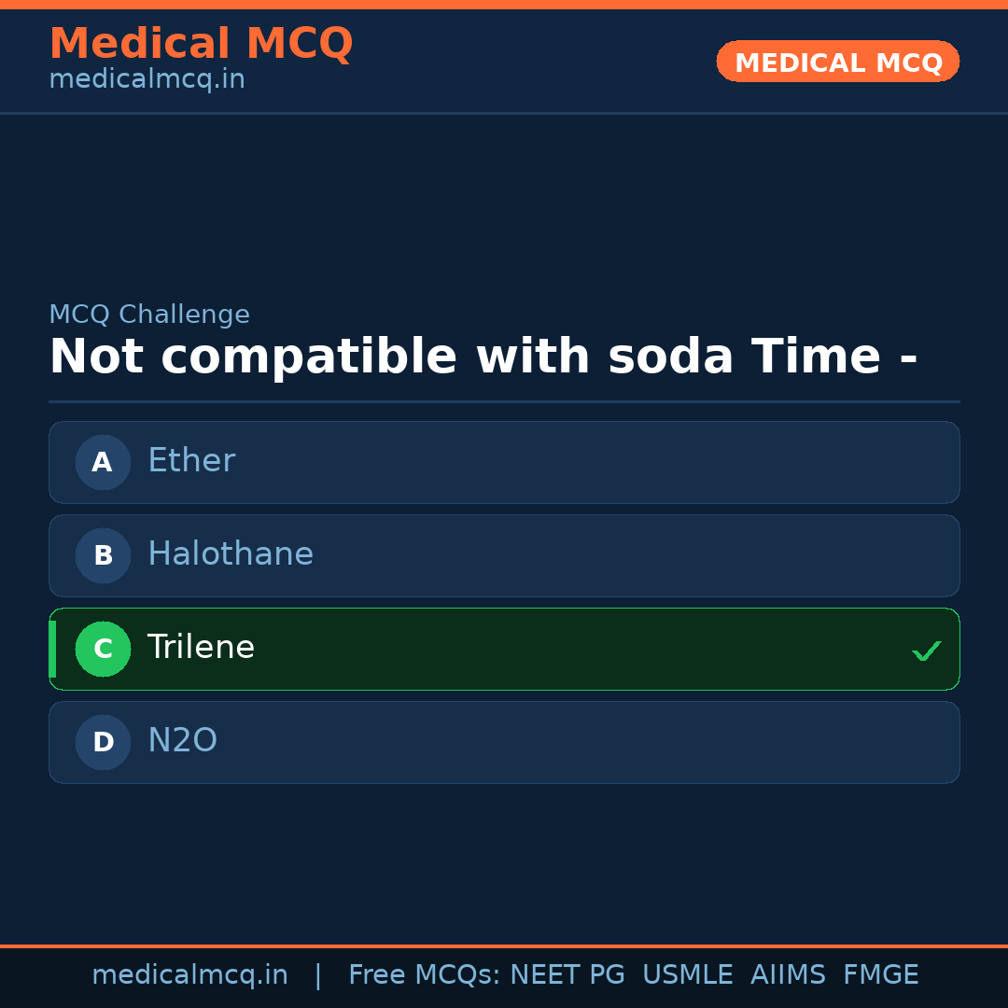Click the MCQ Challenge label
The height and width of the screenshot is (1008, 1008).
click(149, 315)
